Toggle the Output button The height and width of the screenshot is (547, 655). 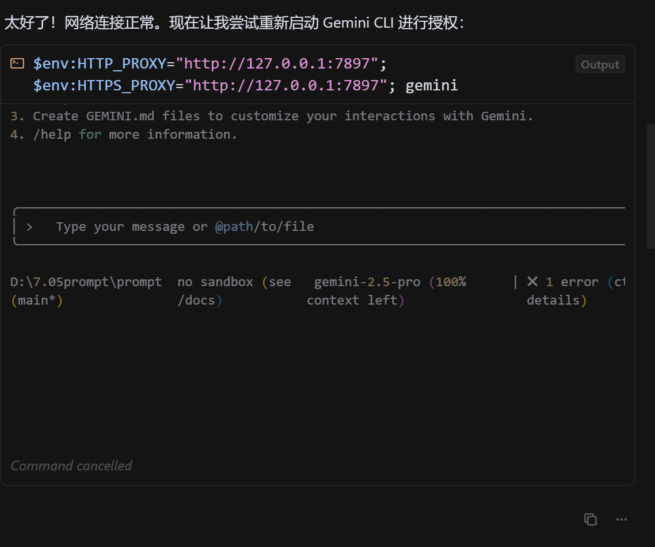pos(600,64)
